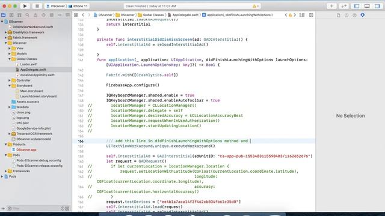Expand Crashlytics.framework group
Screen dimensions: 385x216
pyautogui.click(x=5, y=32)
